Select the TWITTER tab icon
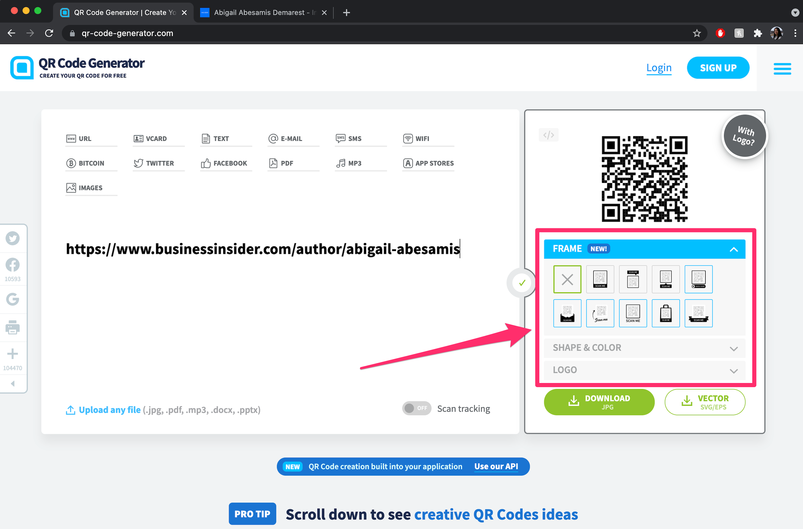The height and width of the screenshot is (529, 803). click(x=137, y=163)
